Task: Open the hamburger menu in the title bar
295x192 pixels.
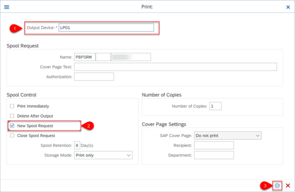Action: click(7, 7)
